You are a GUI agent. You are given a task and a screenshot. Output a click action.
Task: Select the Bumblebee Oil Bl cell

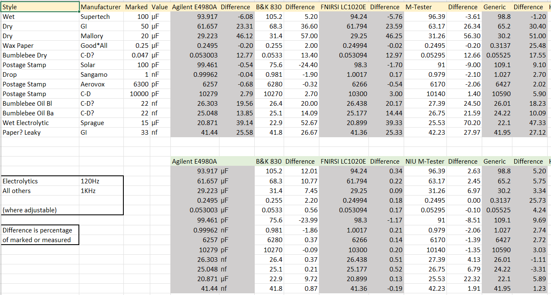click(40, 104)
